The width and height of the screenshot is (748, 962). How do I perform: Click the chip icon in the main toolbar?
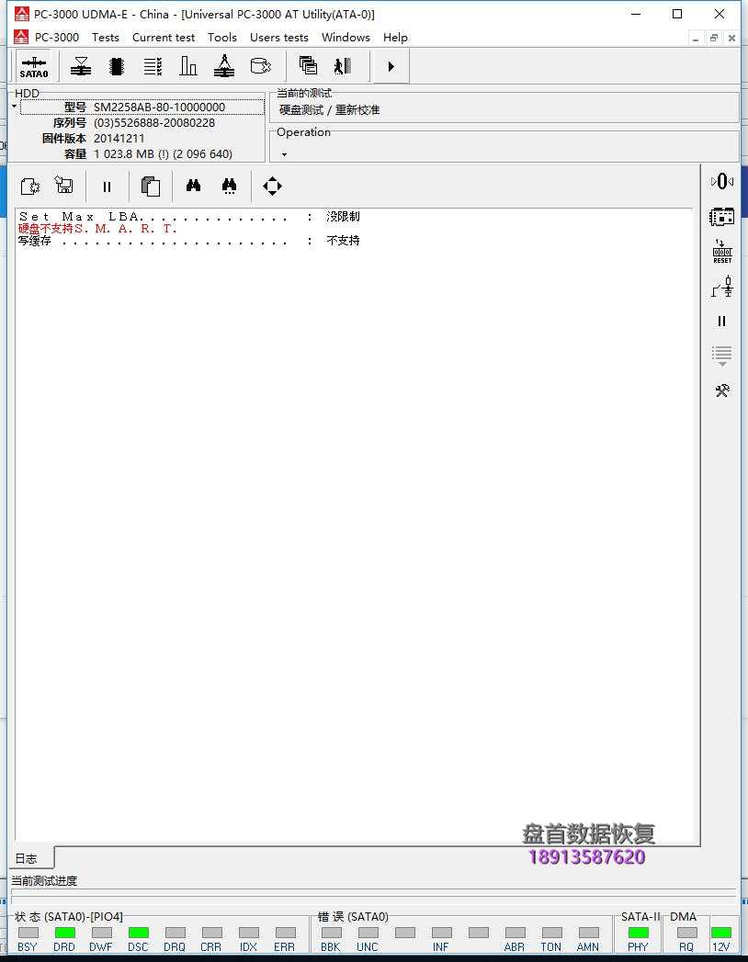tap(117, 66)
